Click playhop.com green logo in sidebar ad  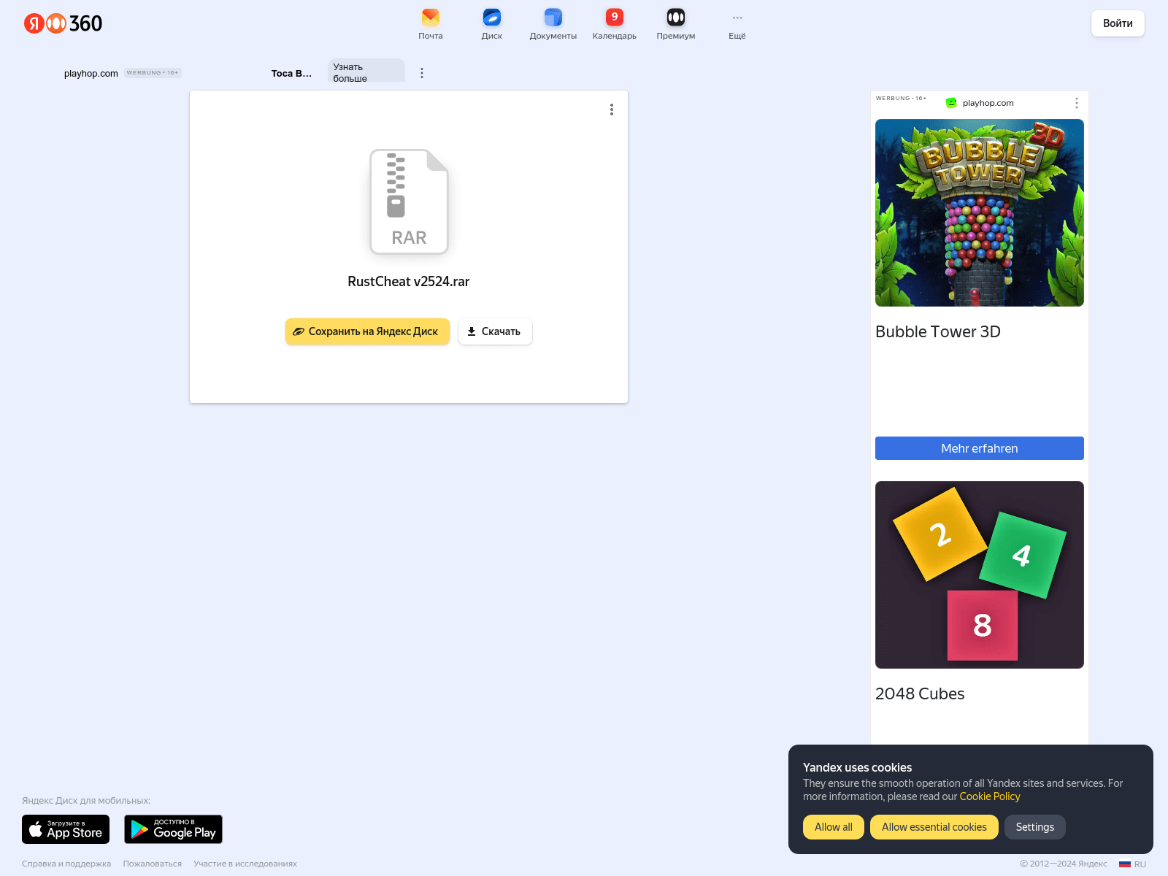pyautogui.click(x=951, y=103)
